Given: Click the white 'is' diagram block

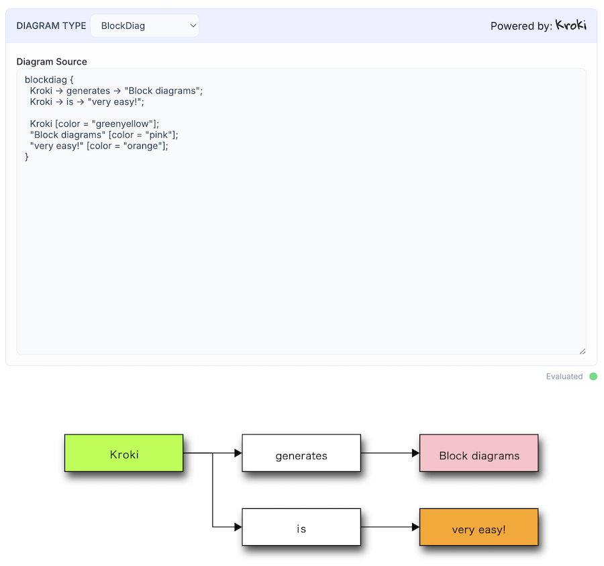Looking at the screenshot, I should (301, 527).
